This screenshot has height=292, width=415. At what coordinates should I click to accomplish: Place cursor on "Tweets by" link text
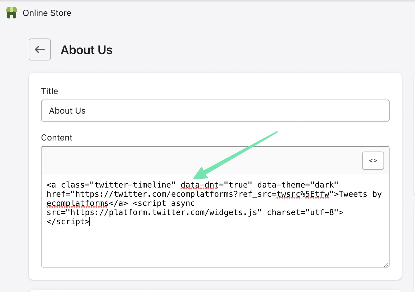(x=360, y=194)
